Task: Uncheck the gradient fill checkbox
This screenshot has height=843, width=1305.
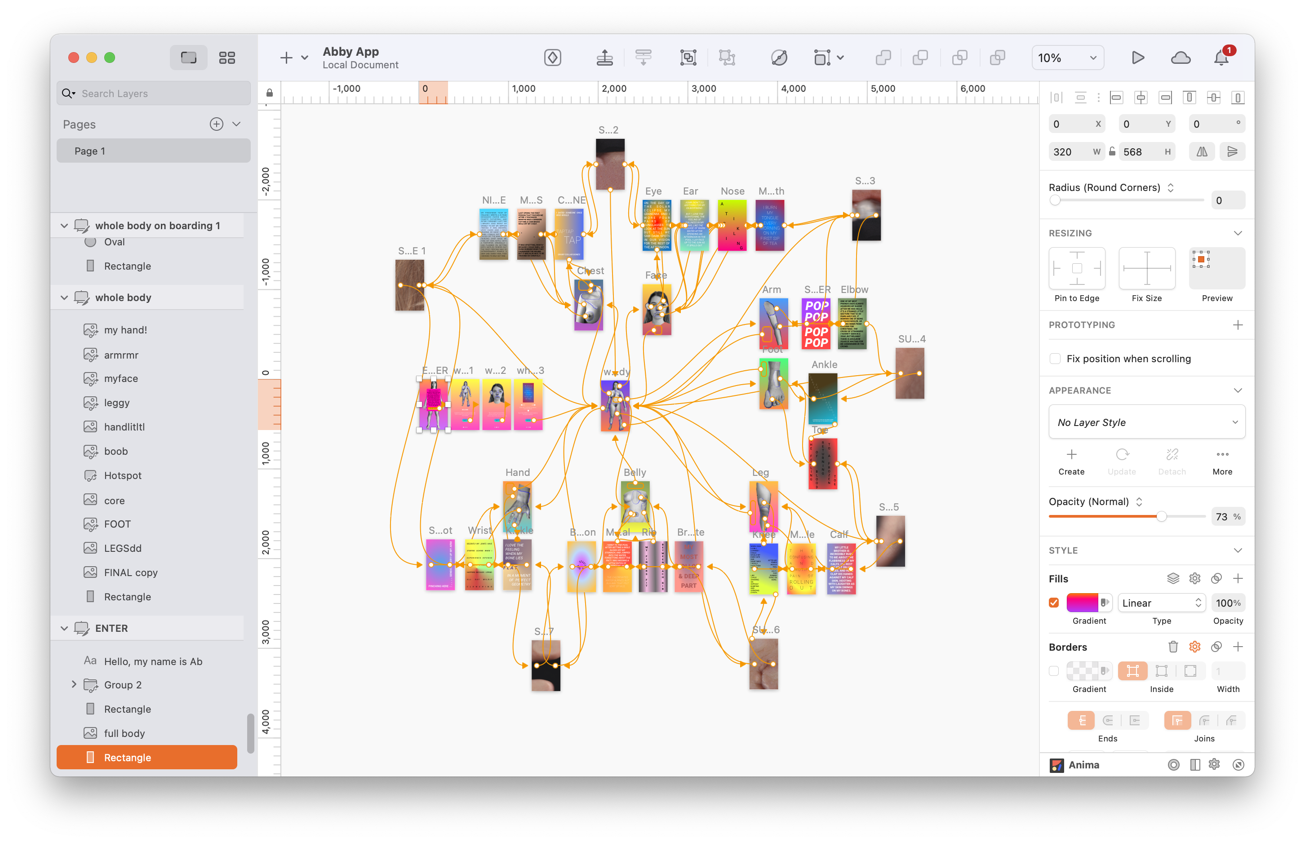Action: point(1054,603)
